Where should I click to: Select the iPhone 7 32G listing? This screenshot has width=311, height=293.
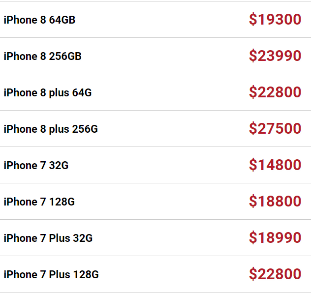point(155,165)
